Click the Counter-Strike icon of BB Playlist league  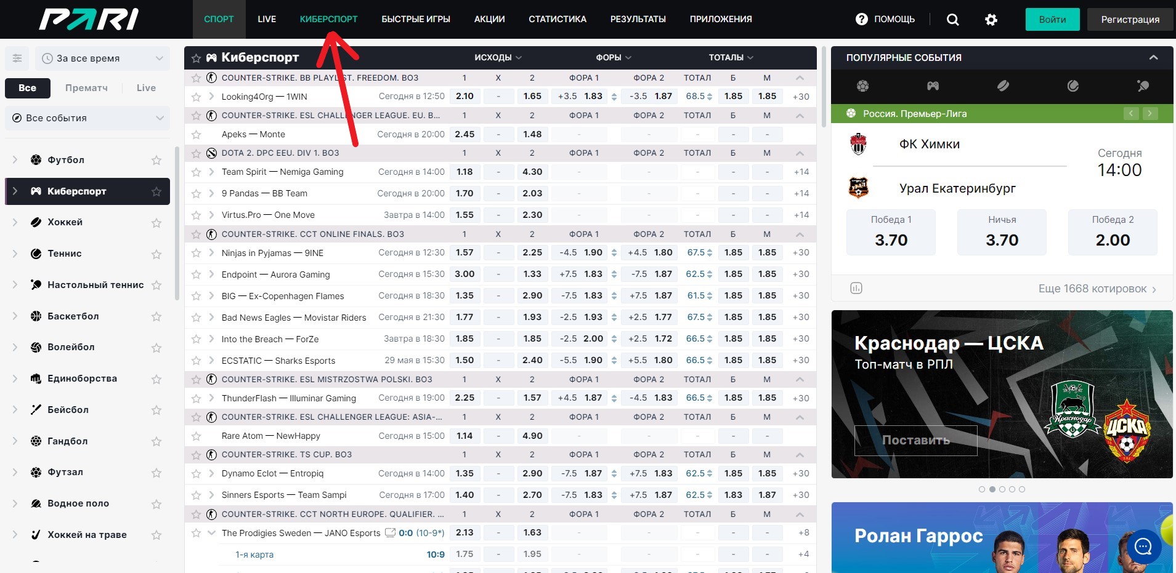coord(211,78)
